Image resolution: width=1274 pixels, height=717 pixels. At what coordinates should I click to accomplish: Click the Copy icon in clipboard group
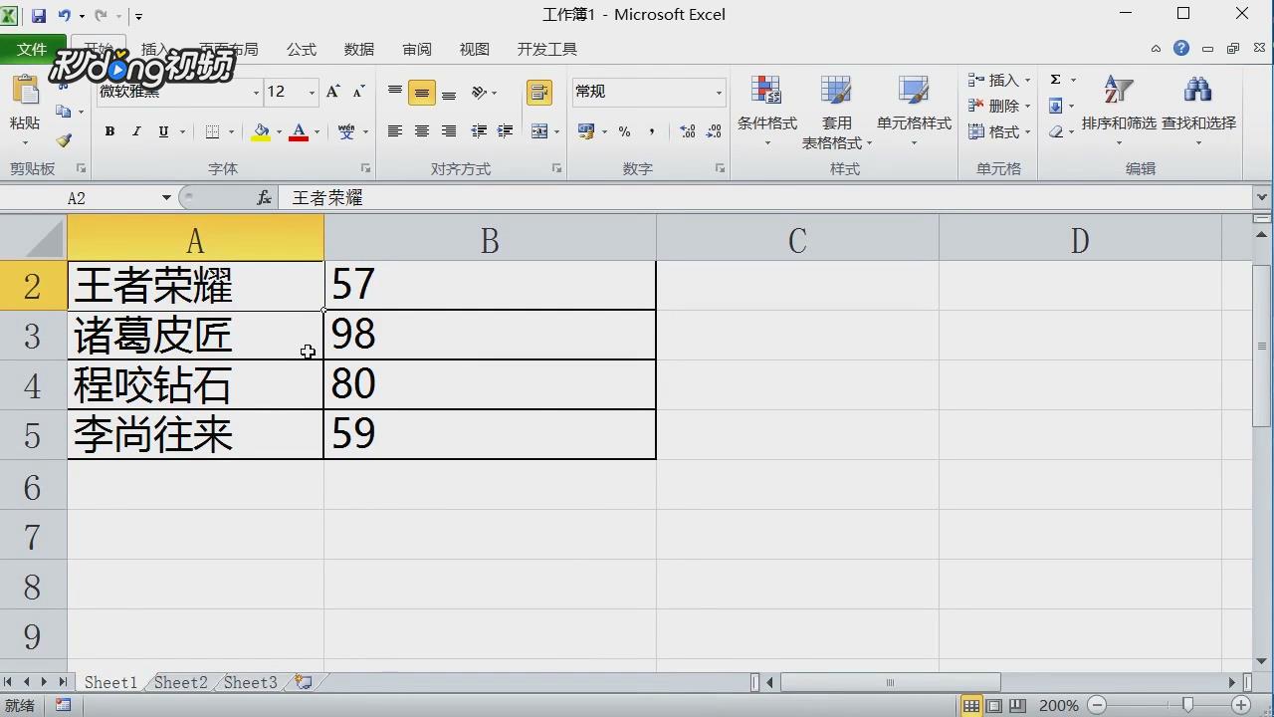(x=64, y=112)
